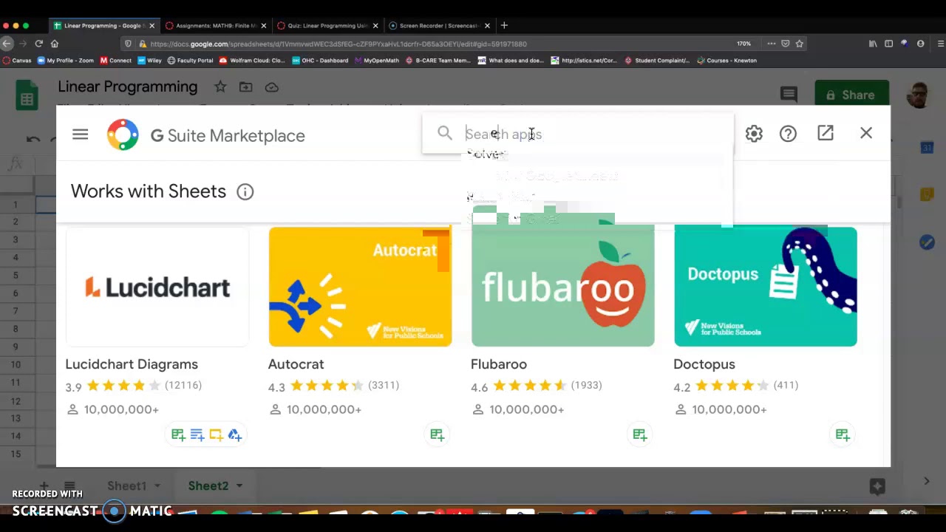Click Lucidchart's Drive add-on icon
This screenshot has height=532, width=946.
pos(235,434)
